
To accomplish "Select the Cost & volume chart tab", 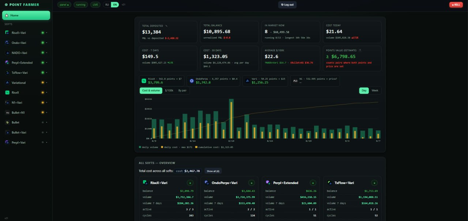I will click(151, 91).
